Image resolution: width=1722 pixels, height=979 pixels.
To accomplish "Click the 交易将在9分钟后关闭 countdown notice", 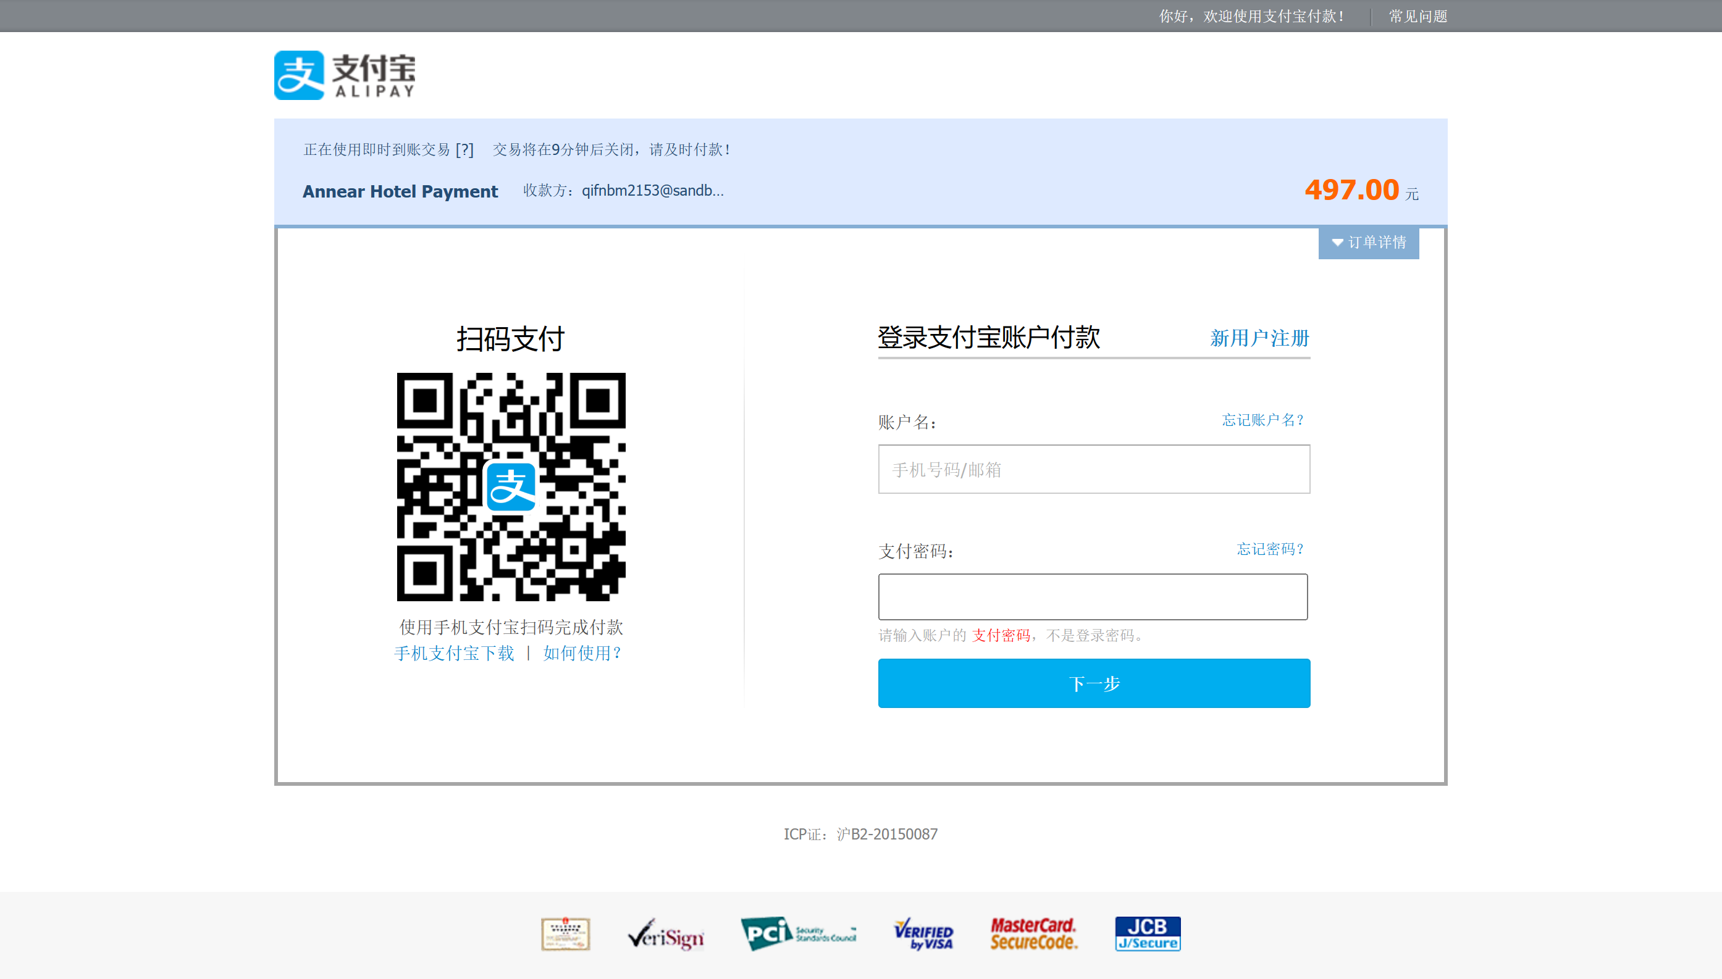I will click(x=611, y=149).
